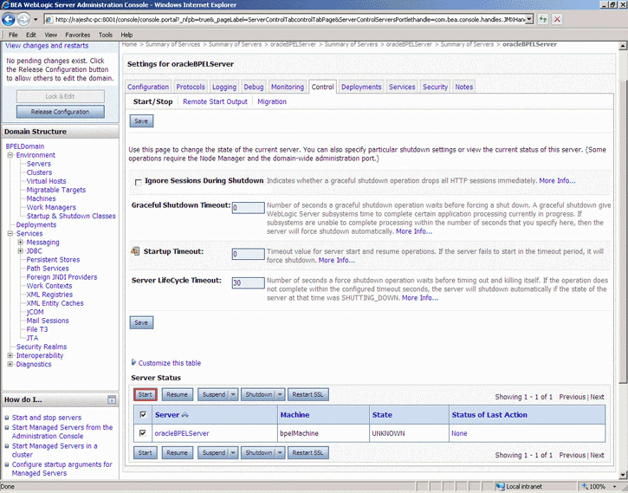Collapse the Services tree node
The image size is (628, 493).
[x=10, y=233]
